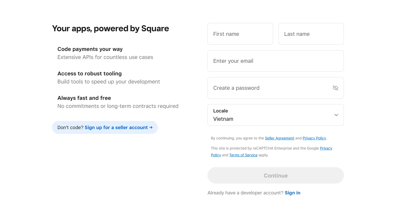Click Sign up for a seller account
Image resolution: width=401 pixels, height=207 pixels.
119,128
